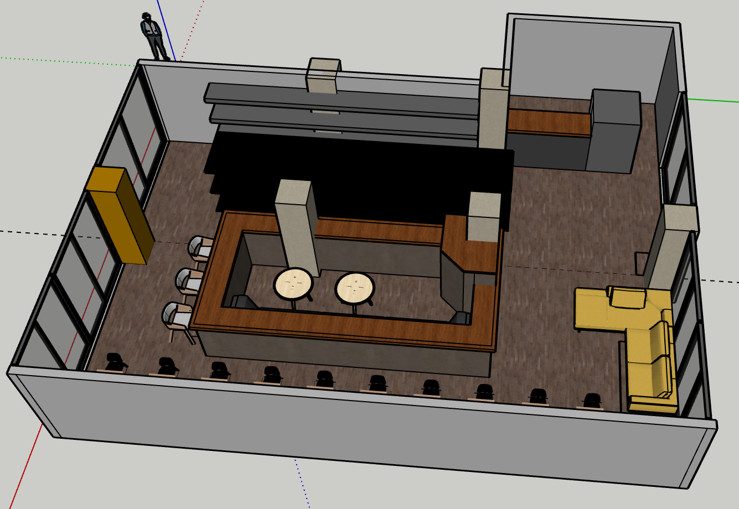The height and width of the screenshot is (509, 739).
Task: Select the dark gray refrigerator in the back room
Action: click(x=613, y=131)
